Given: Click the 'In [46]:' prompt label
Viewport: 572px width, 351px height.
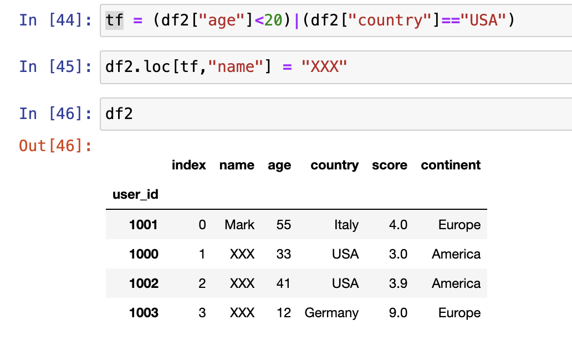Looking at the screenshot, I should [55, 113].
